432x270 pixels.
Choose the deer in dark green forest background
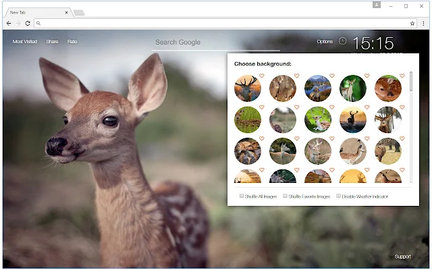(353, 88)
